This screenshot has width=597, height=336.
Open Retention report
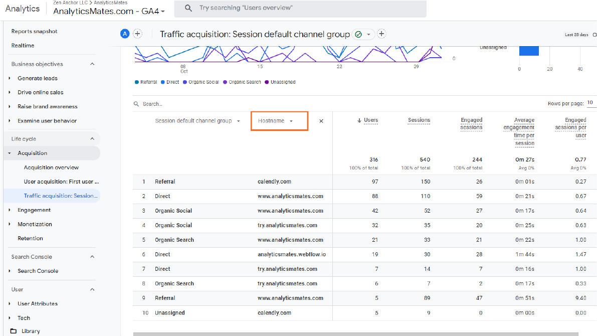(x=30, y=239)
